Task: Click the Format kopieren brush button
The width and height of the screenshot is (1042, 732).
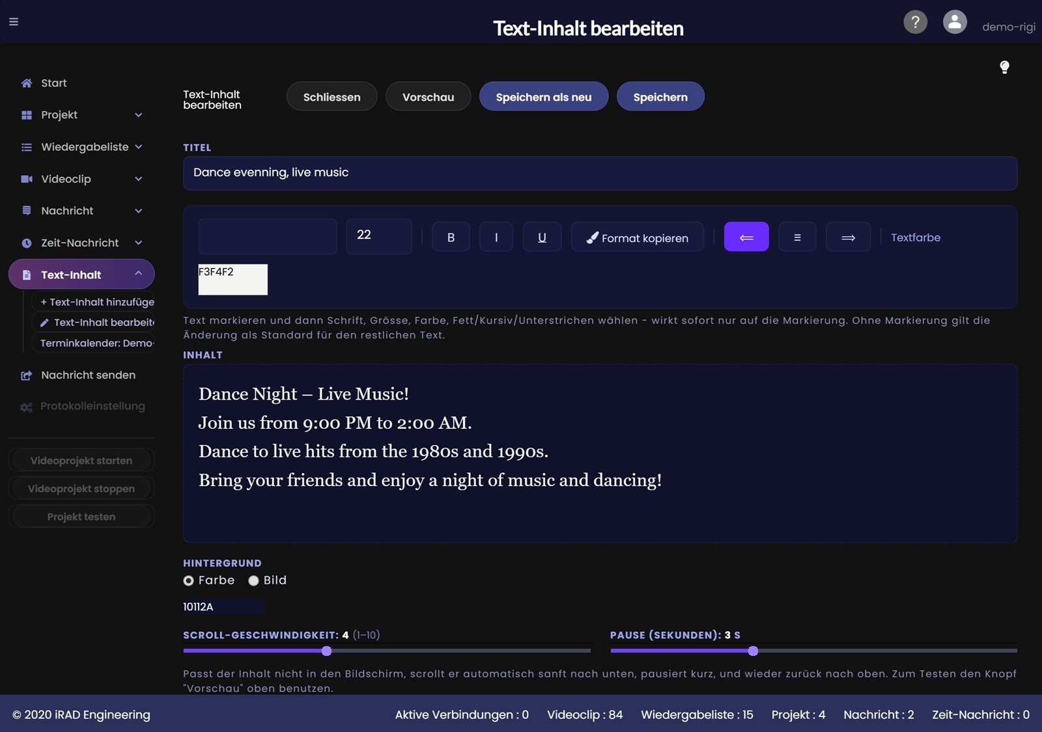Action: (637, 237)
